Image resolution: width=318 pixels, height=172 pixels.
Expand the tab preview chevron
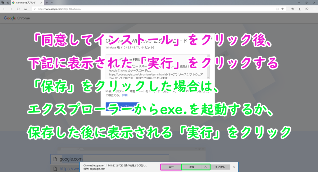[x=52, y=2]
